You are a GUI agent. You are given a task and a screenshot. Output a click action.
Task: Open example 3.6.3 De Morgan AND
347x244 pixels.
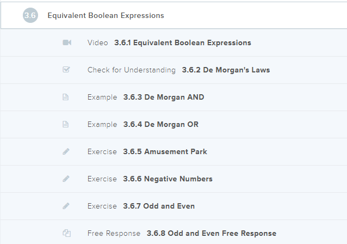[164, 97]
